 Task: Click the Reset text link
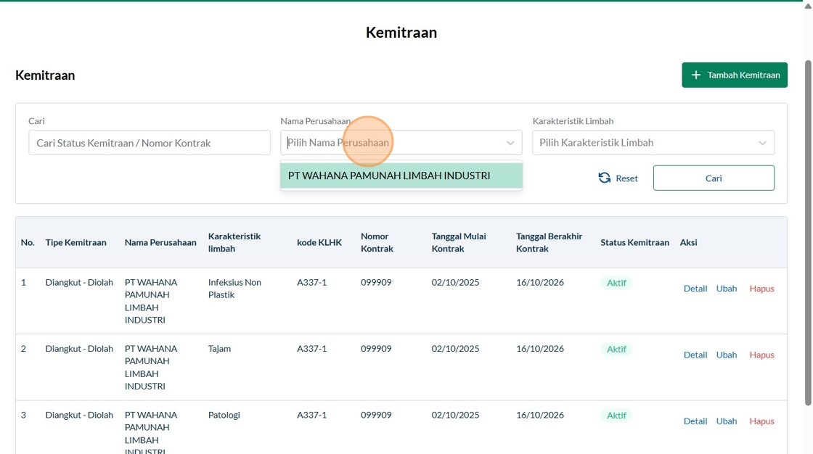point(626,178)
